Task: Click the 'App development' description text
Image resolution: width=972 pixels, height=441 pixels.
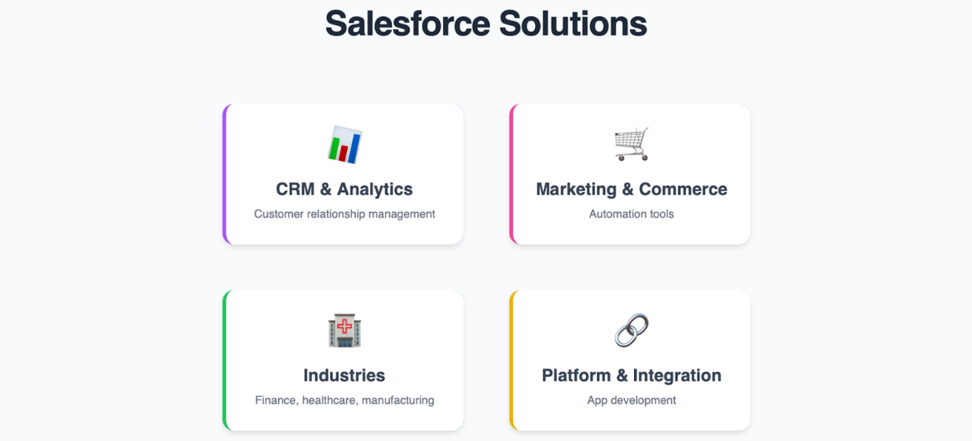Action: (631, 400)
